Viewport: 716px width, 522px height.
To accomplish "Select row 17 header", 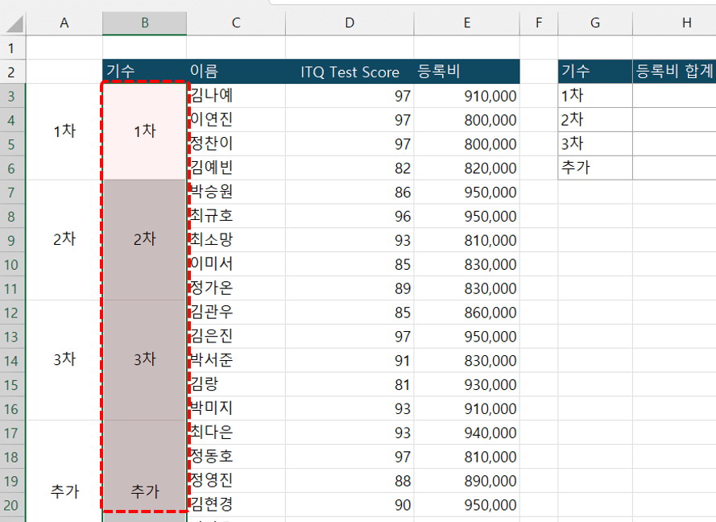I will click(x=13, y=433).
